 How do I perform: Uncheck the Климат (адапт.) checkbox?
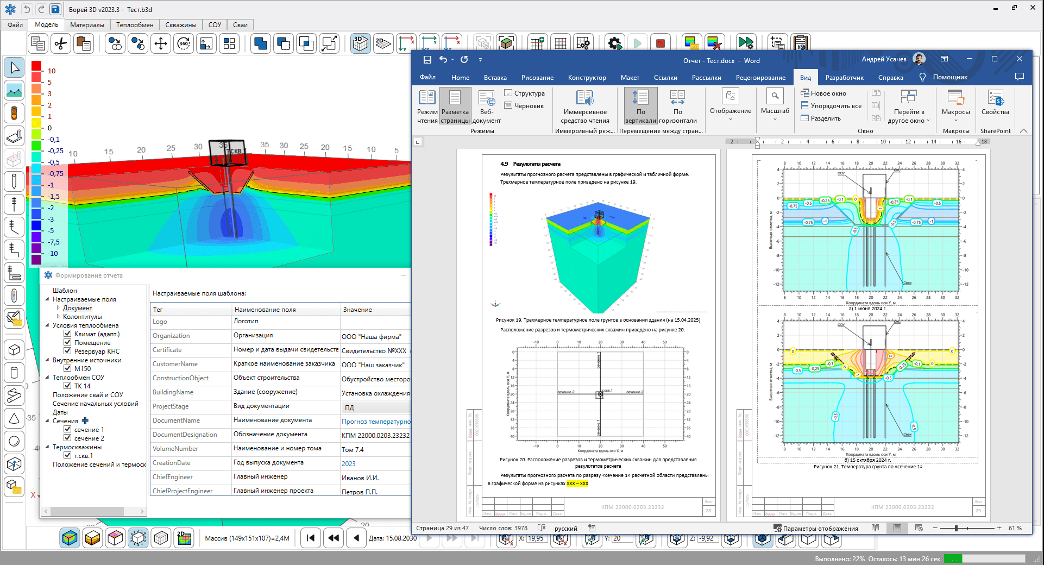tap(67, 334)
